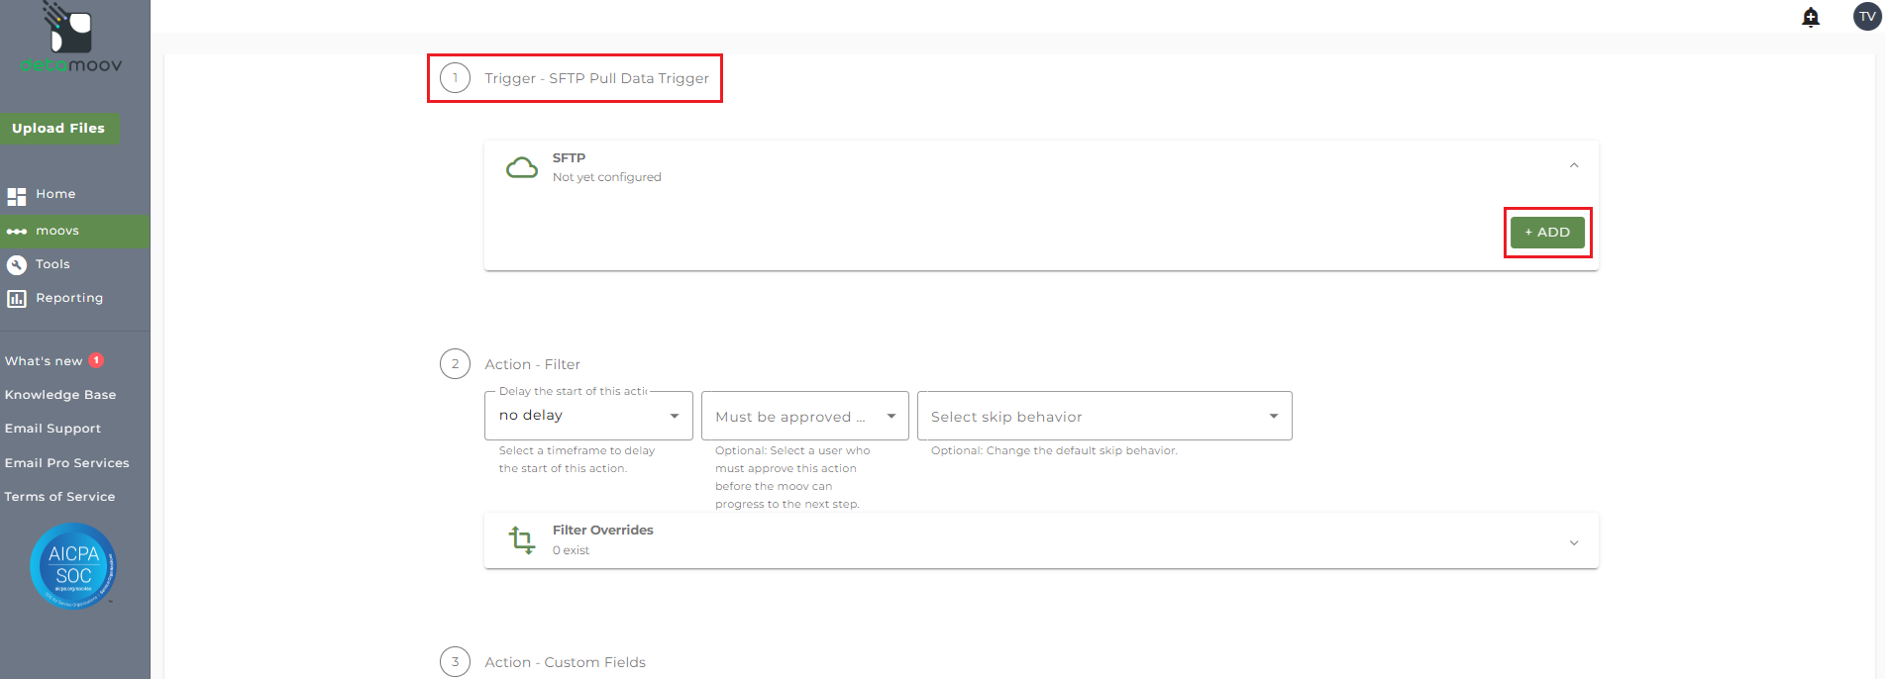The height and width of the screenshot is (679, 1885).
Task: Open the delay timeframe dropdown
Action: point(588,416)
